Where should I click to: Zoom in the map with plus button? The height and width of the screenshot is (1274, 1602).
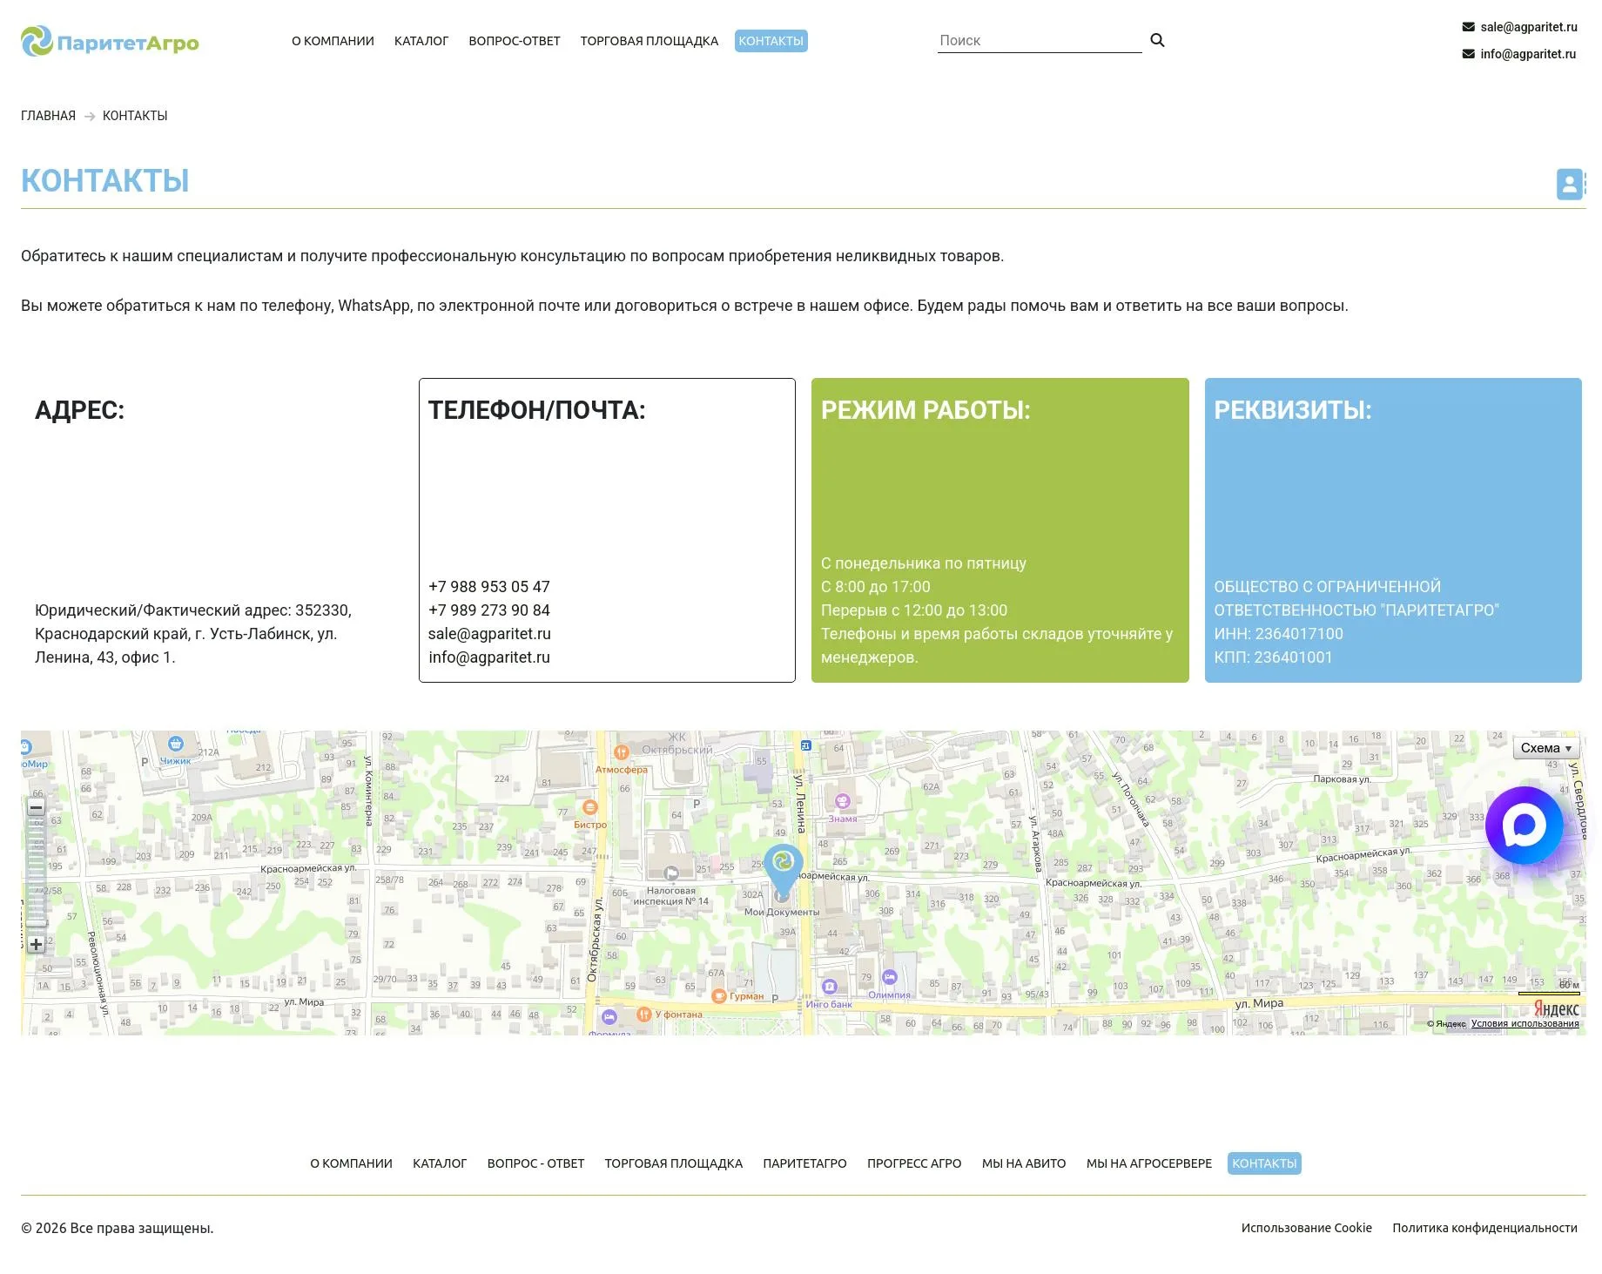[36, 944]
